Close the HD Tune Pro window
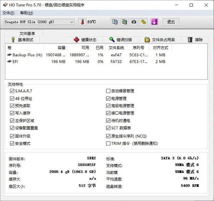This screenshot has width=214, height=201. tap(206, 5)
